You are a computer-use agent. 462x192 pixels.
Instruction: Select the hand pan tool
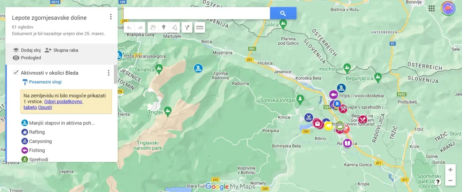(153, 28)
